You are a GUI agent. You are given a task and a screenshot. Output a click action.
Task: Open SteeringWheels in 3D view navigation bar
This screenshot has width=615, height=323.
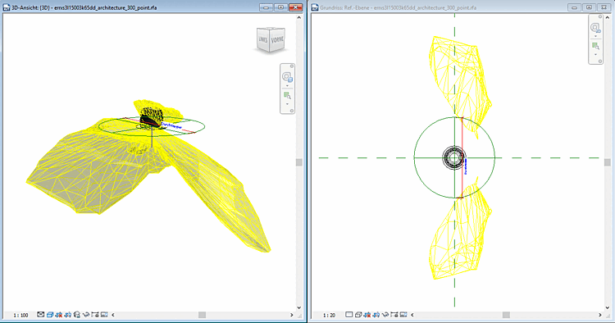point(287,77)
